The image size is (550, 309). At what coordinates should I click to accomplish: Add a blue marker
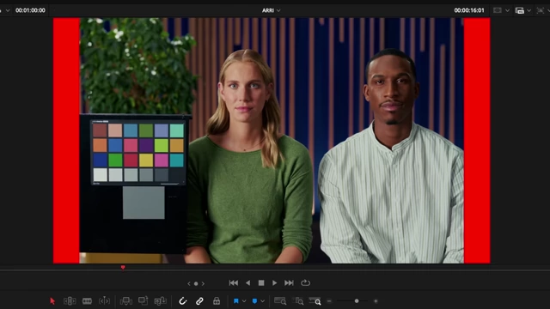tap(254, 301)
